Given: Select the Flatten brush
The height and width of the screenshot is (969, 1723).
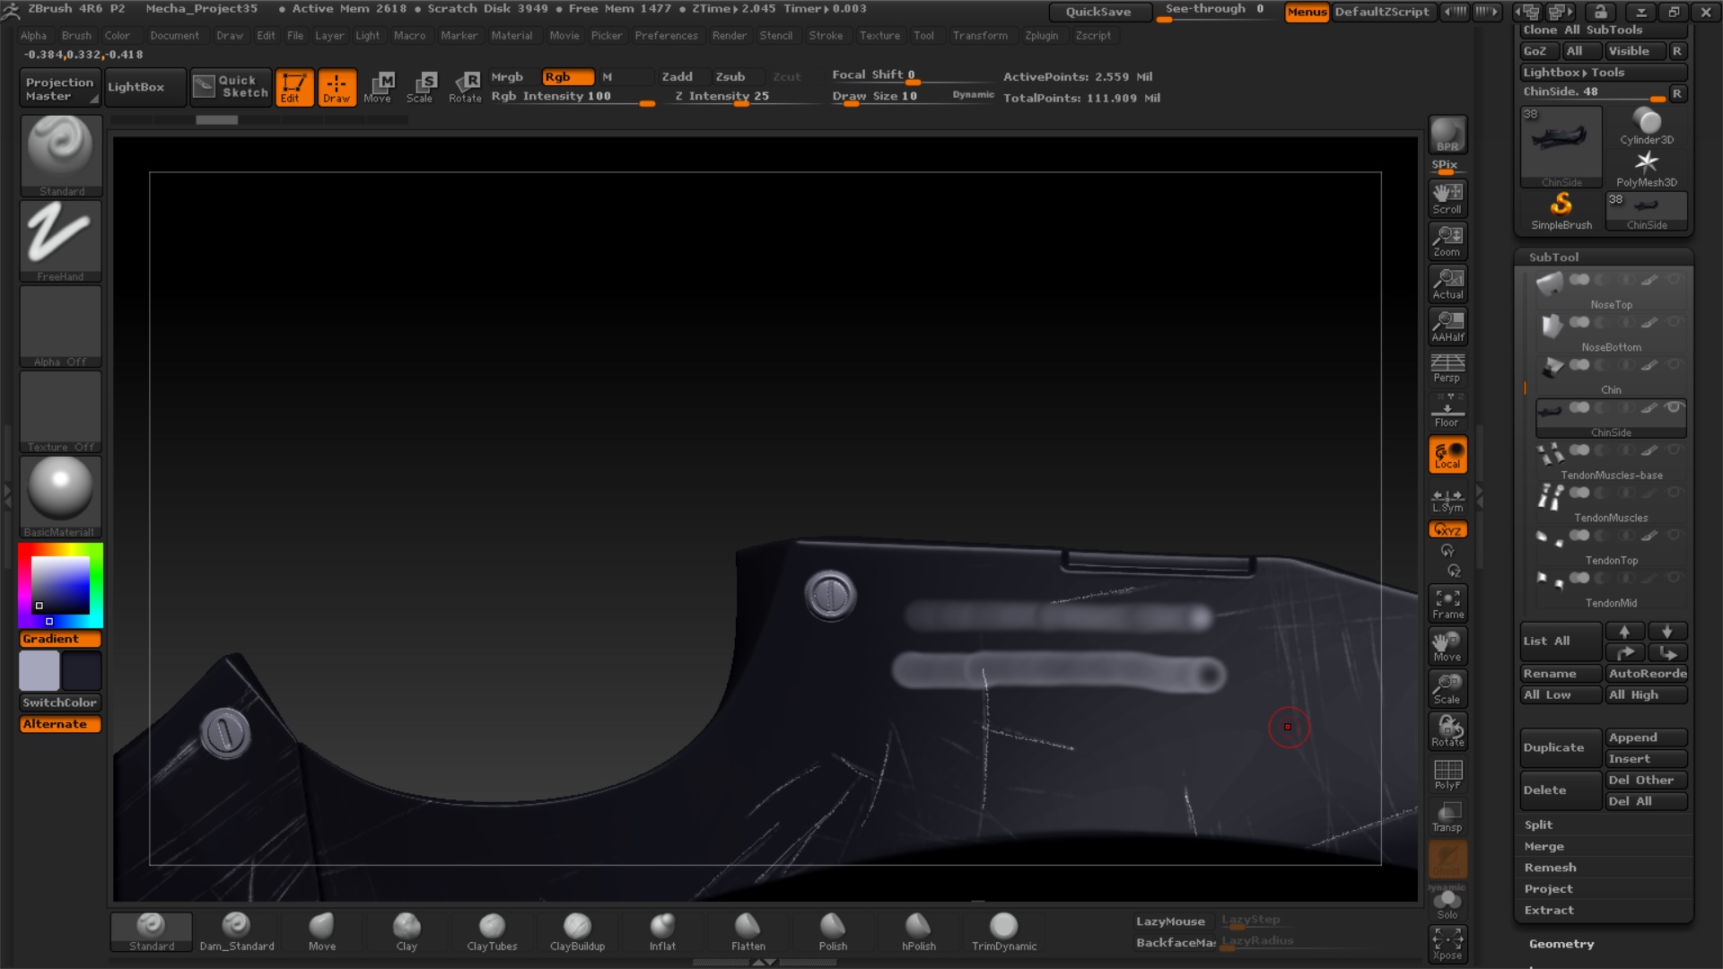Looking at the screenshot, I should 748,931.
